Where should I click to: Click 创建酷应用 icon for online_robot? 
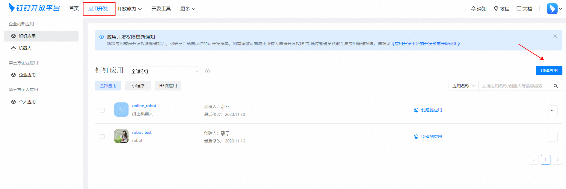click(x=416, y=110)
